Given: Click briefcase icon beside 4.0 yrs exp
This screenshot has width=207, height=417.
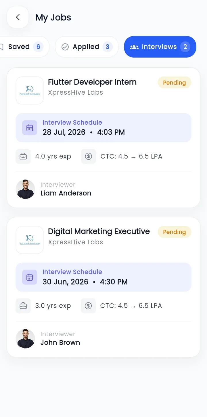Looking at the screenshot, I should tap(23, 156).
